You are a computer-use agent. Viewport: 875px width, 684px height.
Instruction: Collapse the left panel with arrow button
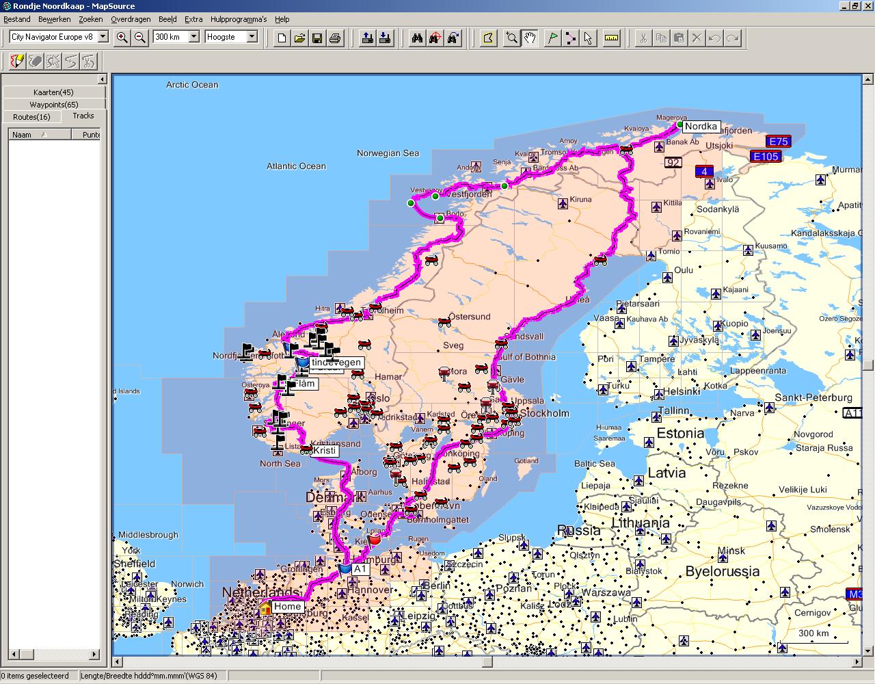[102, 79]
